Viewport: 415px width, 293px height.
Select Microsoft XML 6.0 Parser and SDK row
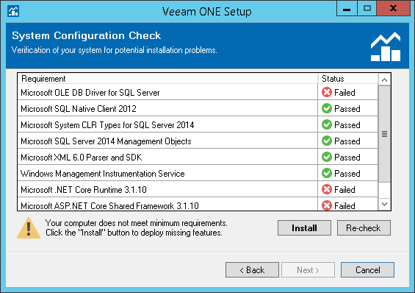point(198,157)
